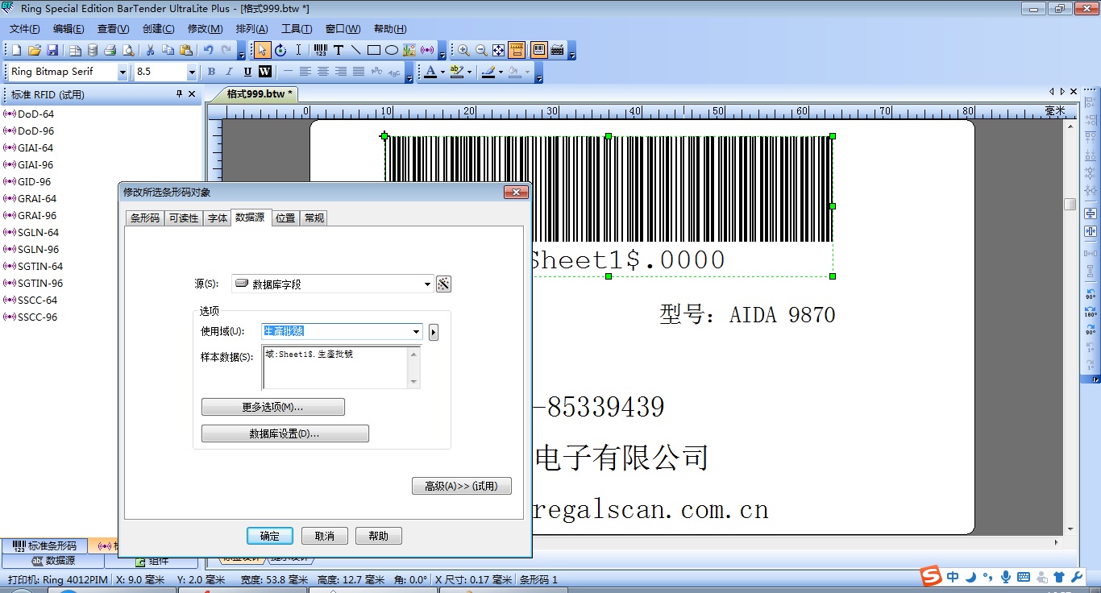This screenshot has height=593, width=1101.
Task: Cancel dialog with 取消 button
Action: pos(324,536)
